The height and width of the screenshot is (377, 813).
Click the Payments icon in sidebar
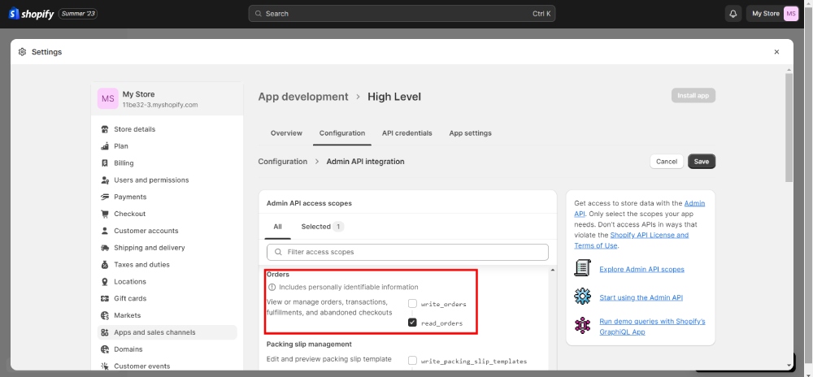105,197
